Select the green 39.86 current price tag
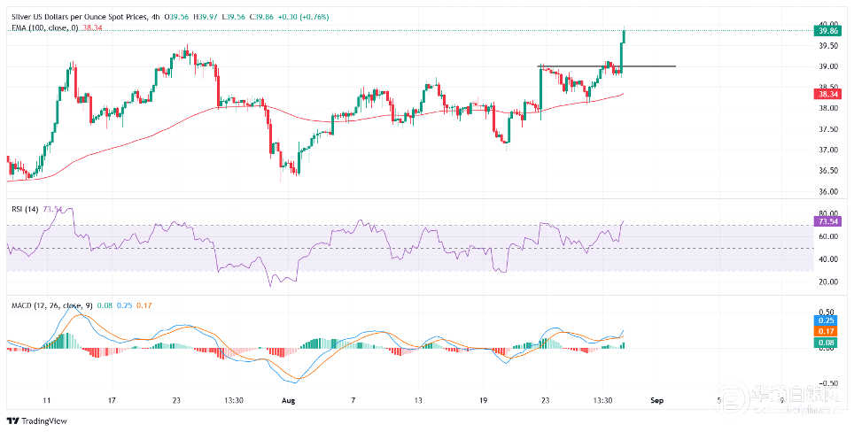 pyautogui.click(x=827, y=31)
